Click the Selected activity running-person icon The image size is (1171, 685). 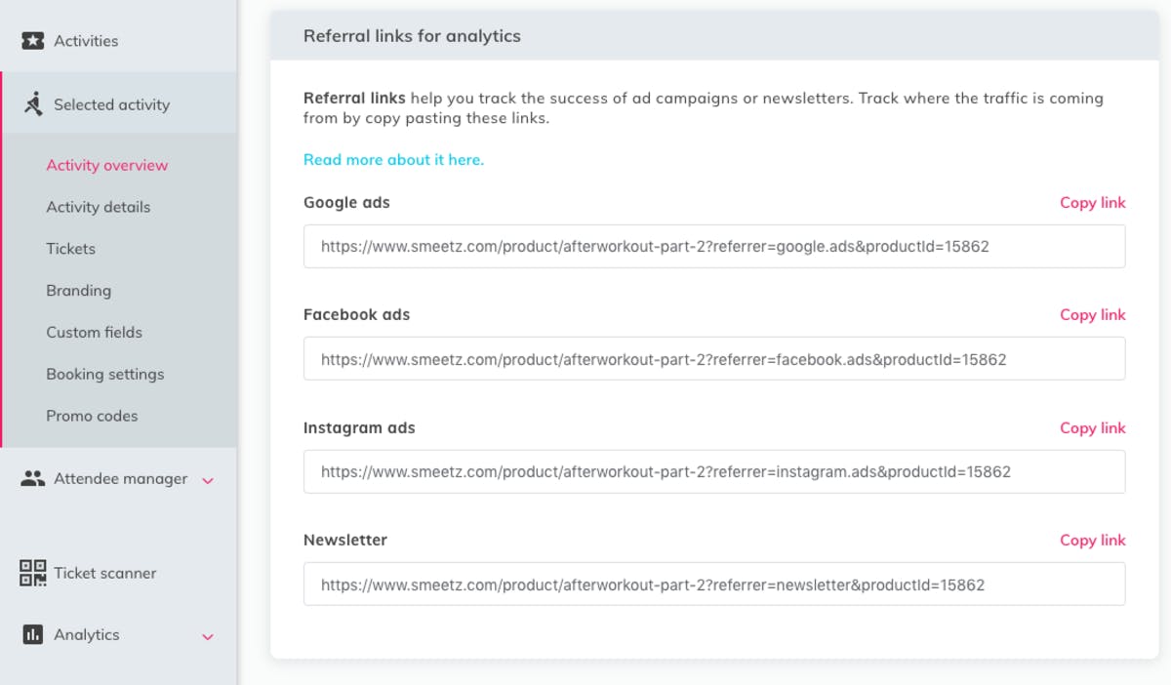pos(33,103)
